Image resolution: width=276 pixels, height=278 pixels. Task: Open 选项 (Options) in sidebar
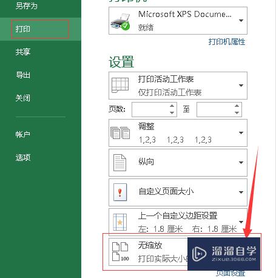click(23, 157)
